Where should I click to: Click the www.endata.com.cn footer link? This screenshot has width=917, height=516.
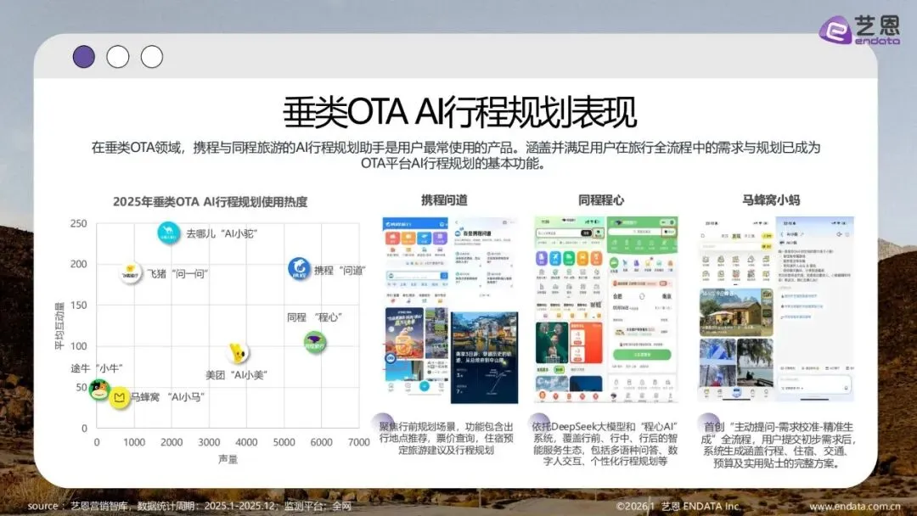click(x=855, y=506)
